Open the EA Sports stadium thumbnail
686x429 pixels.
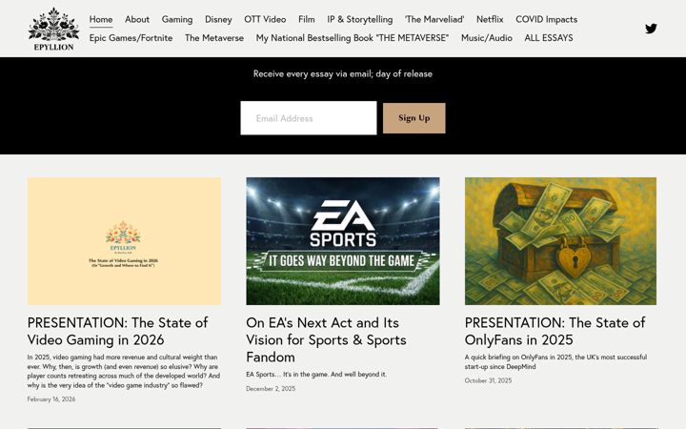click(x=343, y=241)
